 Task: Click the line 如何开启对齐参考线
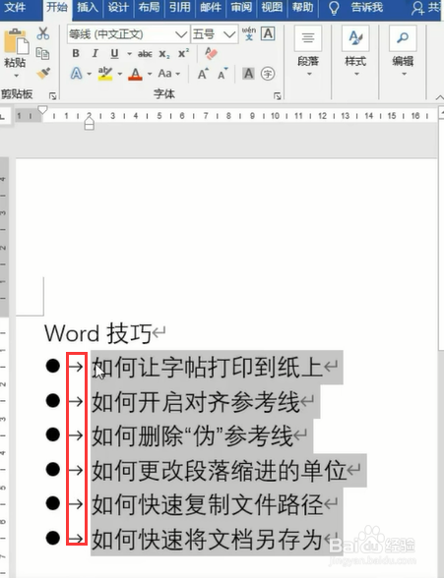click(x=195, y=402)
